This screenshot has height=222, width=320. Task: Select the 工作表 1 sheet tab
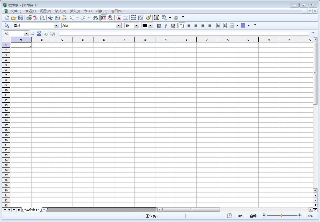pos(32,209)
